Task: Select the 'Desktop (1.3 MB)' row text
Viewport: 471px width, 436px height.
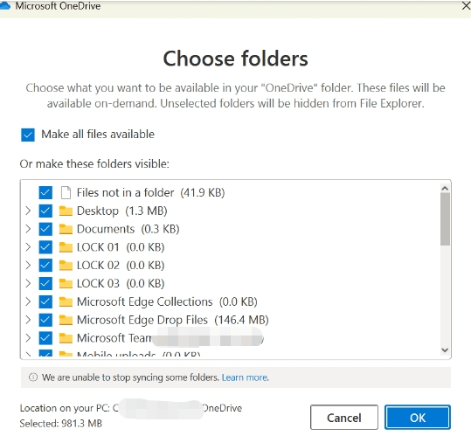Action: 122,211
